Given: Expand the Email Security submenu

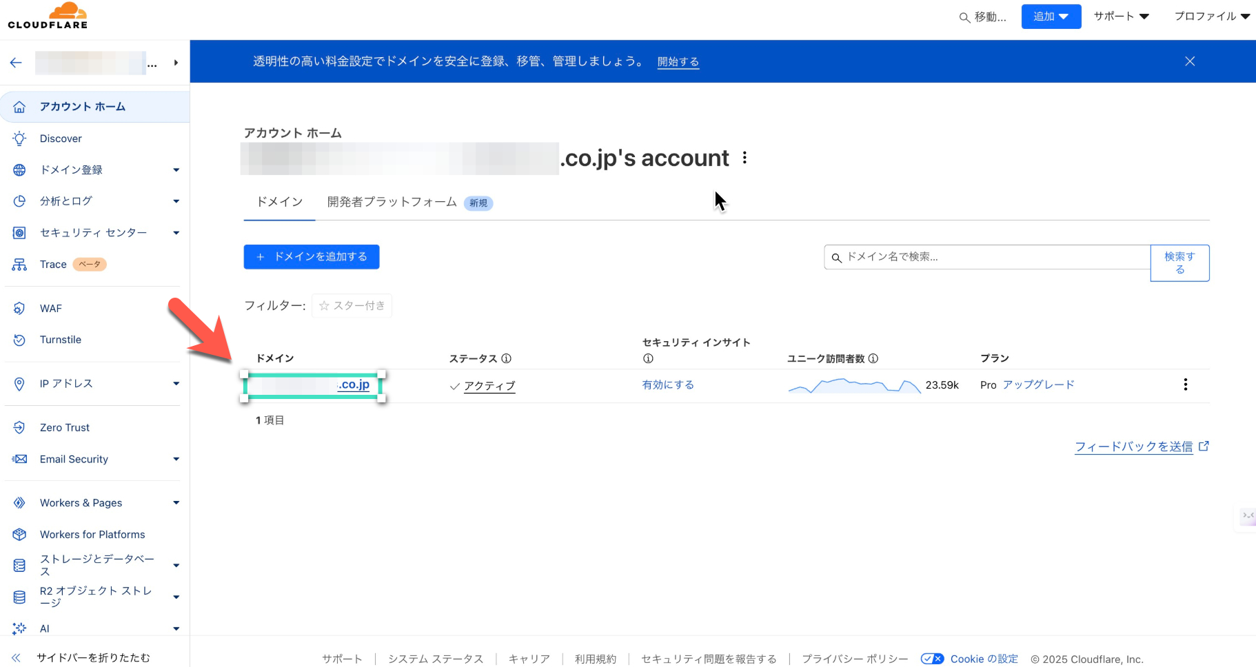Looking at the screenshot, I should pyautogui.click(x=176, y=459).
